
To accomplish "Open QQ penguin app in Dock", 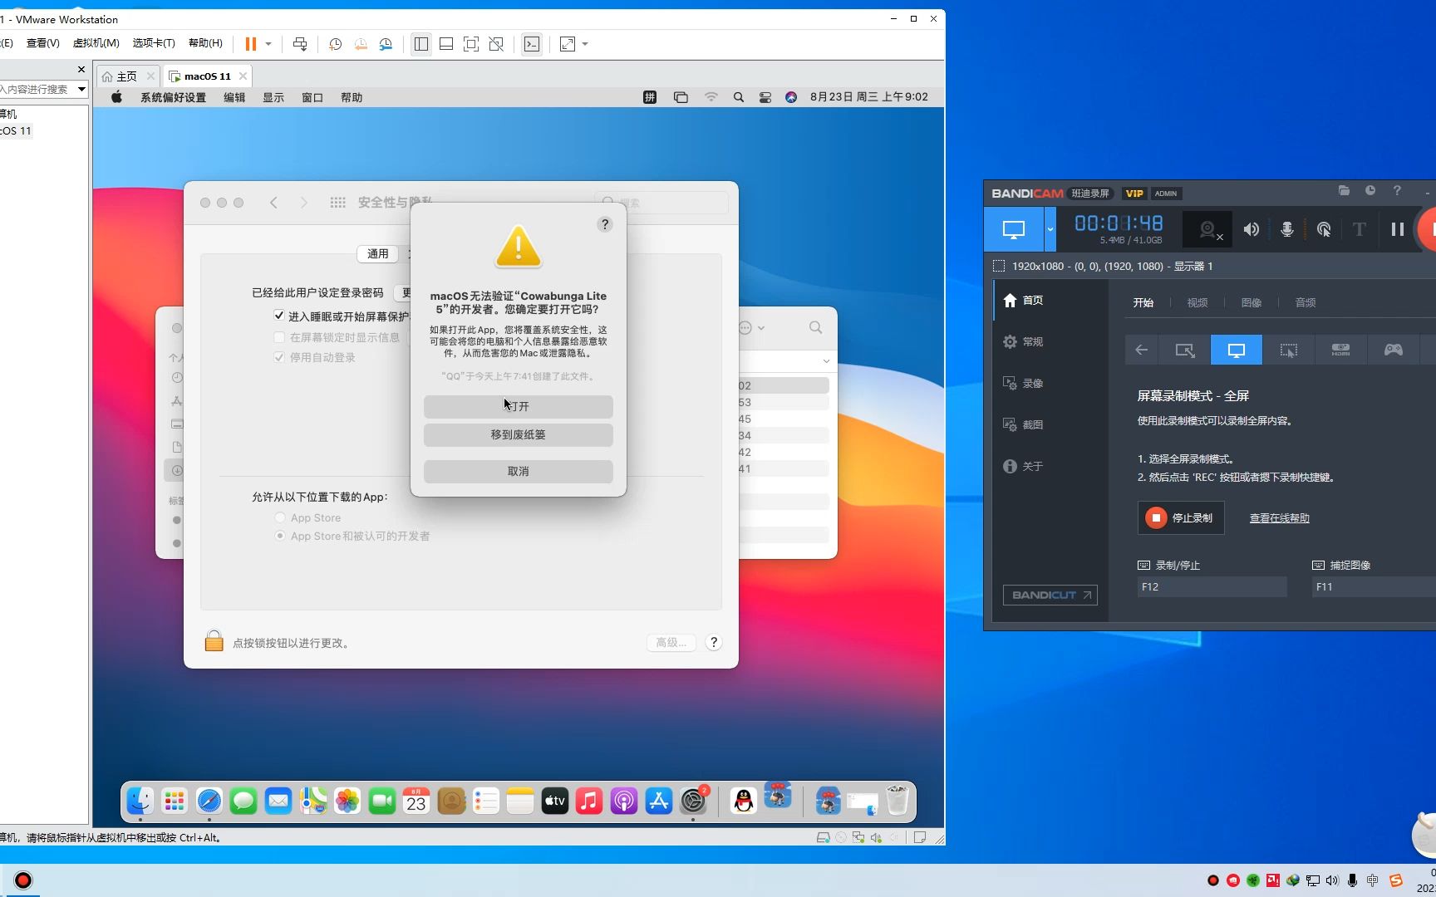I will pos(743,801).
